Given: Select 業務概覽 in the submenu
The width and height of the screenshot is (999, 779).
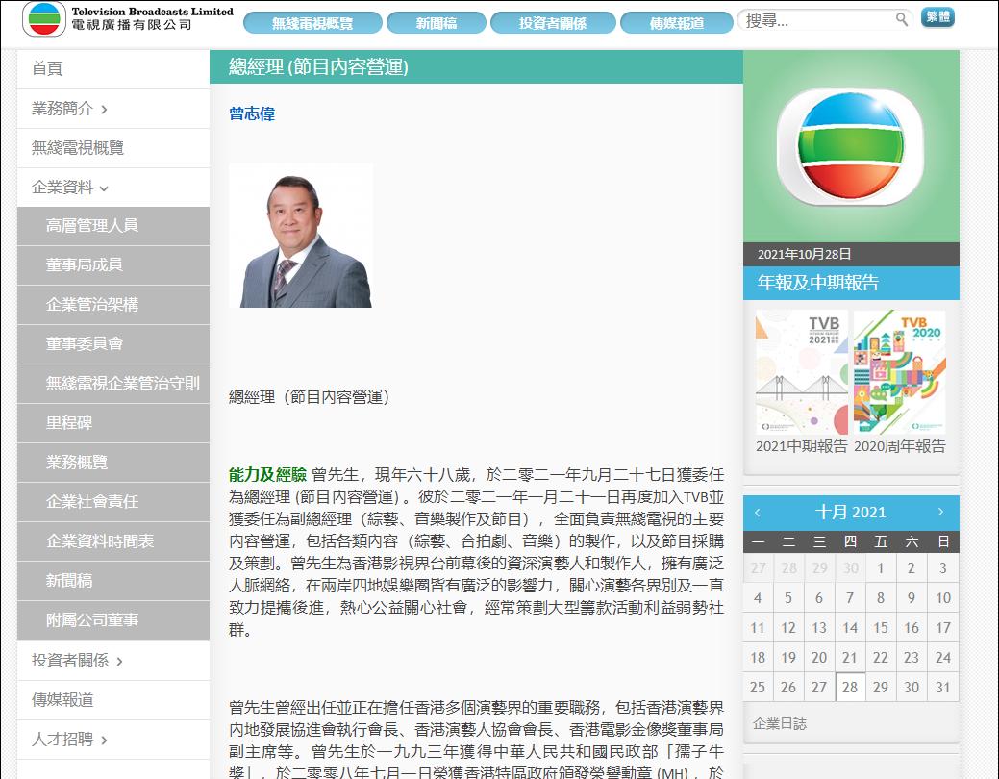Looking at the screenshot, I should [113, 463].
